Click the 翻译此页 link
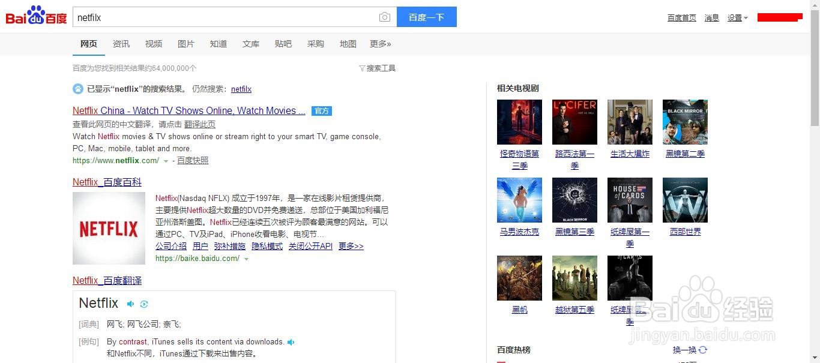The height and width of the screenshot is (363, 820). 200,124
